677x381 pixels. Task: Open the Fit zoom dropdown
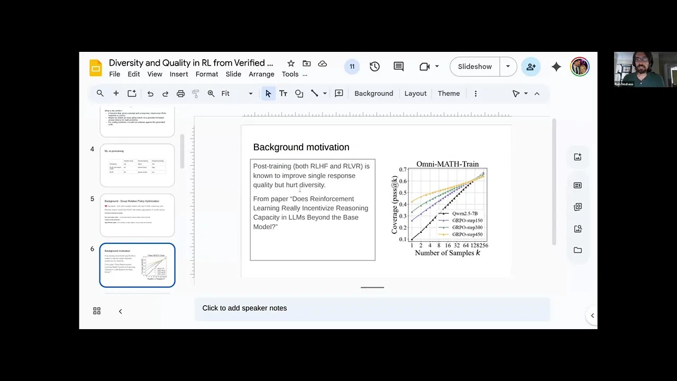(237, 94)
